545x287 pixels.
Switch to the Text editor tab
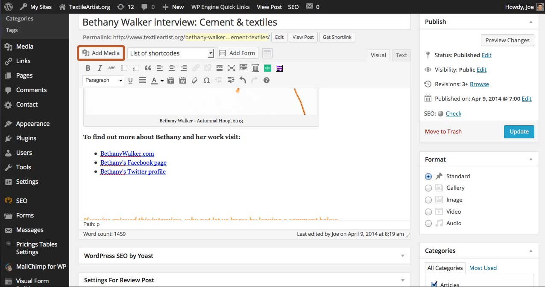pos(401,55)
